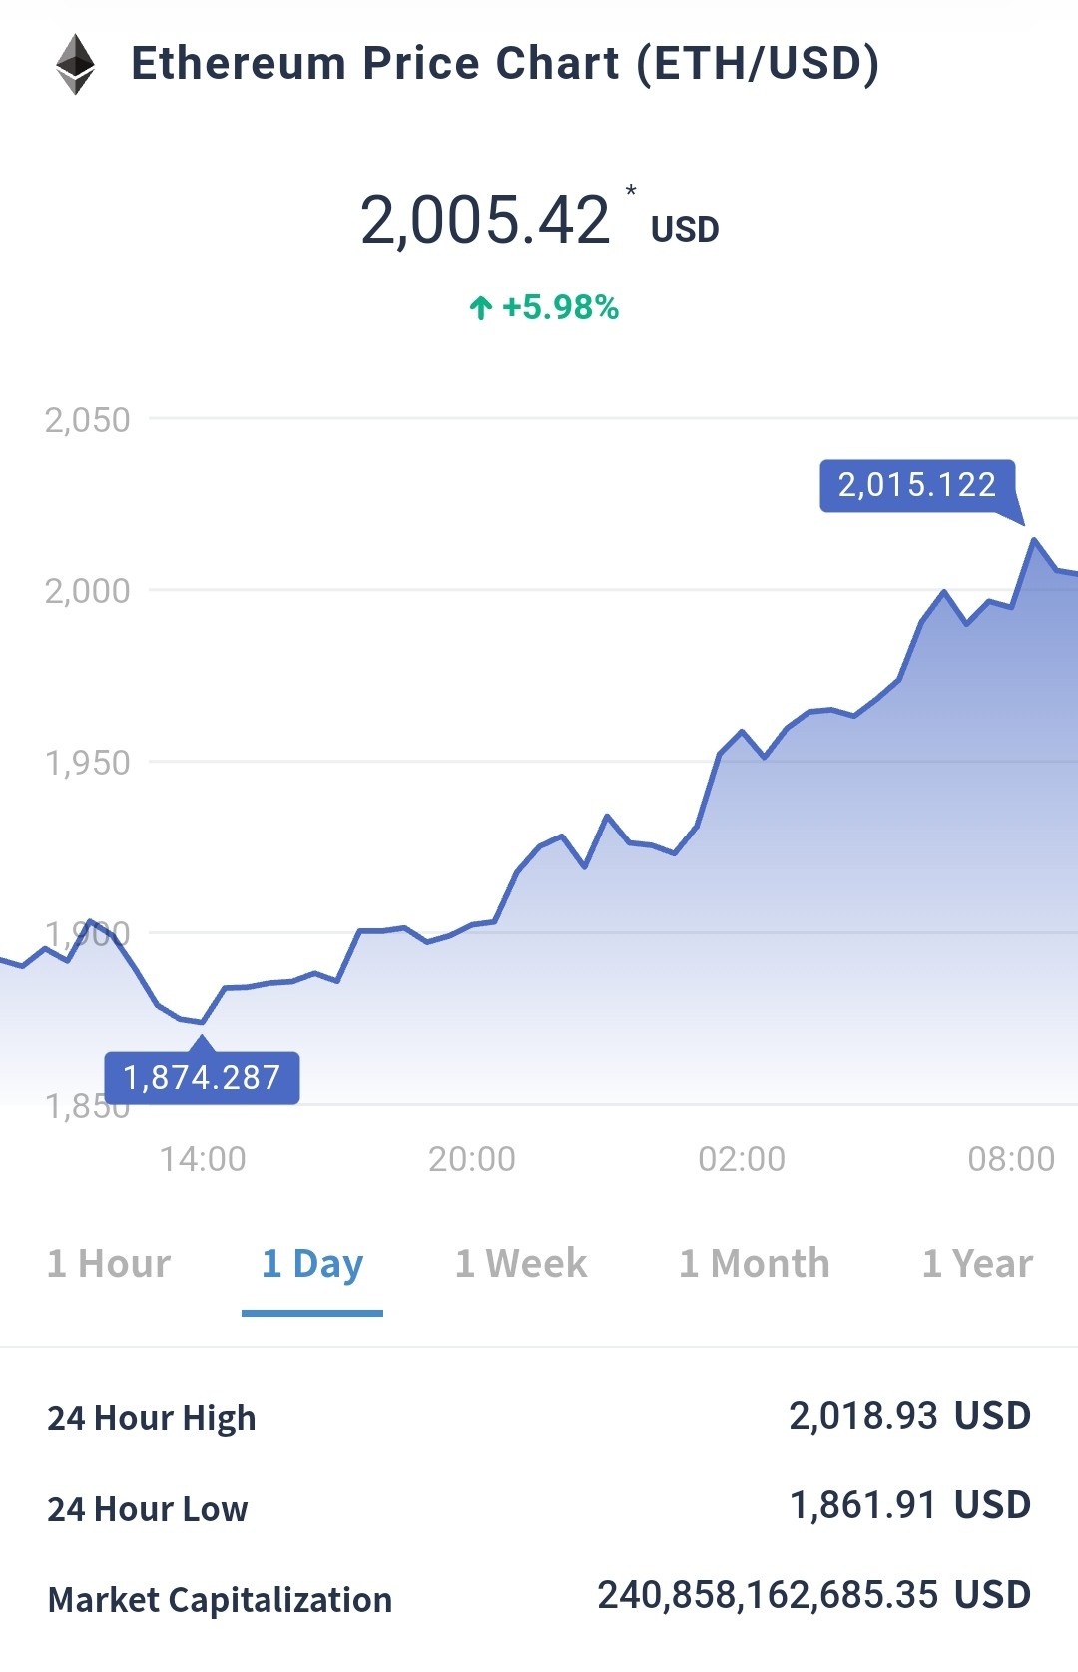Click the green up arrow beside +5.98%
Screen dimensions: 1078x1672
tap(481, 308)
